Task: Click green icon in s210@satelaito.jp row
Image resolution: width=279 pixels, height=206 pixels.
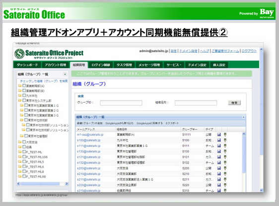Action: (x=225, y=174)
